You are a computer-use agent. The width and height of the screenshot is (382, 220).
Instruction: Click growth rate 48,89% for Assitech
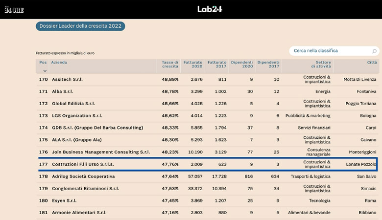[x=170, y=79]
